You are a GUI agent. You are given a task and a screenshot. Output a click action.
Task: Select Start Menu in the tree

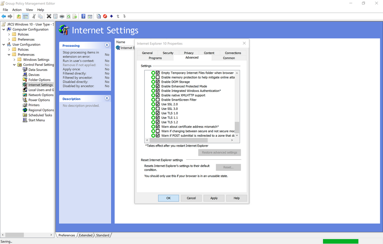point(37,120)
